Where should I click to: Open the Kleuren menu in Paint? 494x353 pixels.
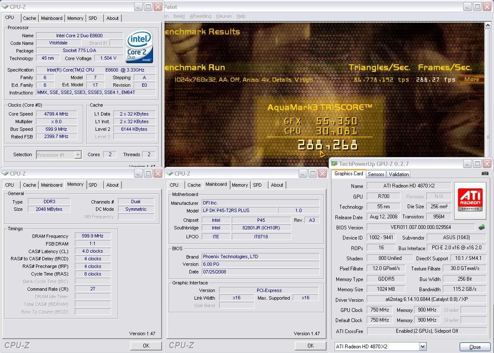click(x=224, y=16)
